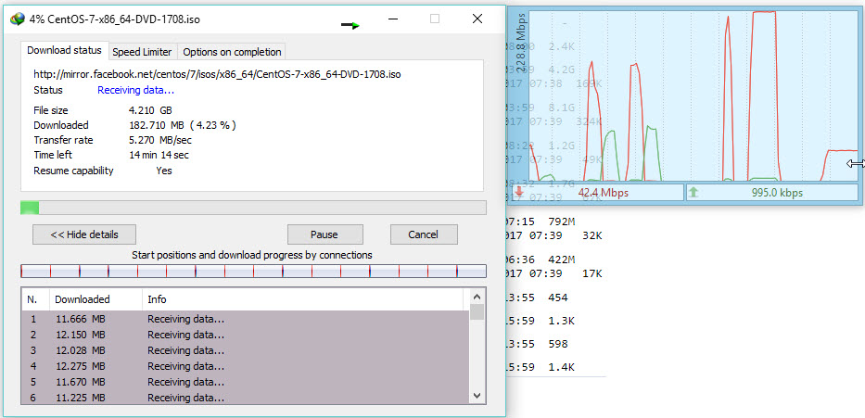
Task: Click the connections list scroll down arrow
Action: [x=477, y=396]
